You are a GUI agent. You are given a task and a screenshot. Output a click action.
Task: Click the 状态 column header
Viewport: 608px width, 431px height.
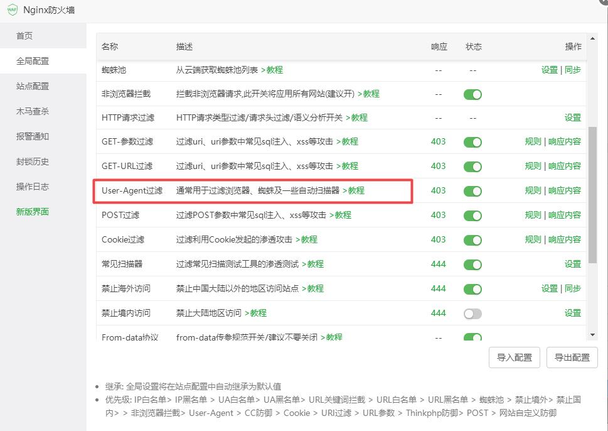474,46
